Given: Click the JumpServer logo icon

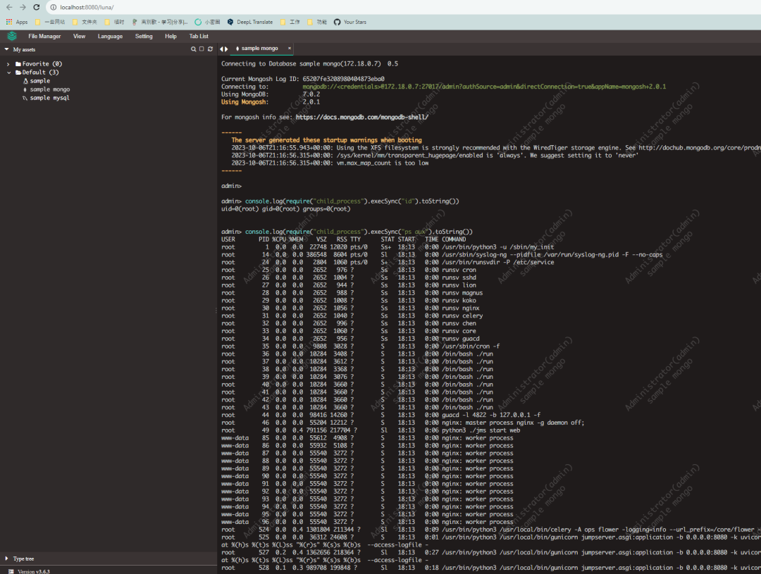Looking at the screenshot, I should pyautogui.click(x=12, y=36).
